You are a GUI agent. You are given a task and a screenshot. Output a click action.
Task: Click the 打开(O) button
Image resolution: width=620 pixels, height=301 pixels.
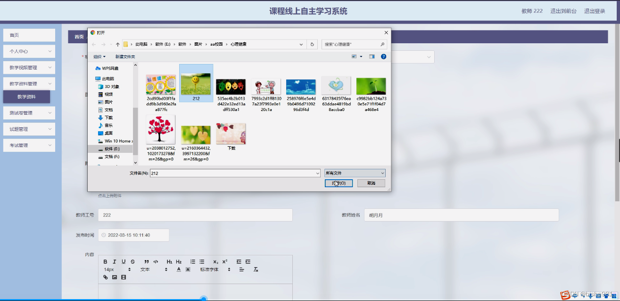pyautogui.click(x=339, y=183)
